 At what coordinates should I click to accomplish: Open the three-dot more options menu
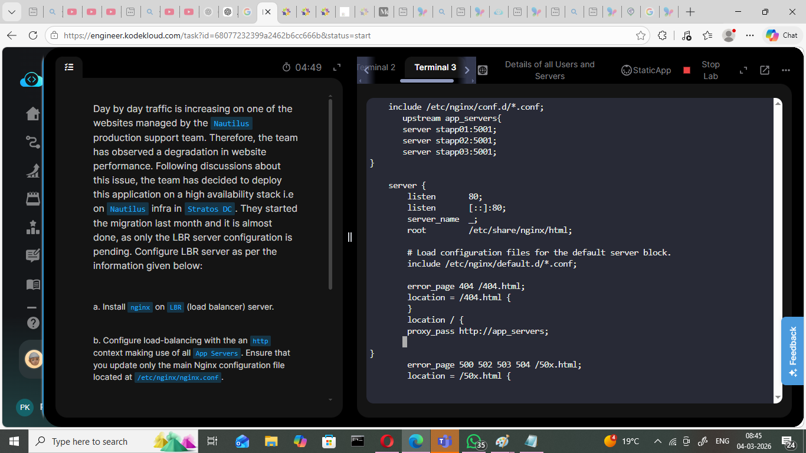point(786,70)
